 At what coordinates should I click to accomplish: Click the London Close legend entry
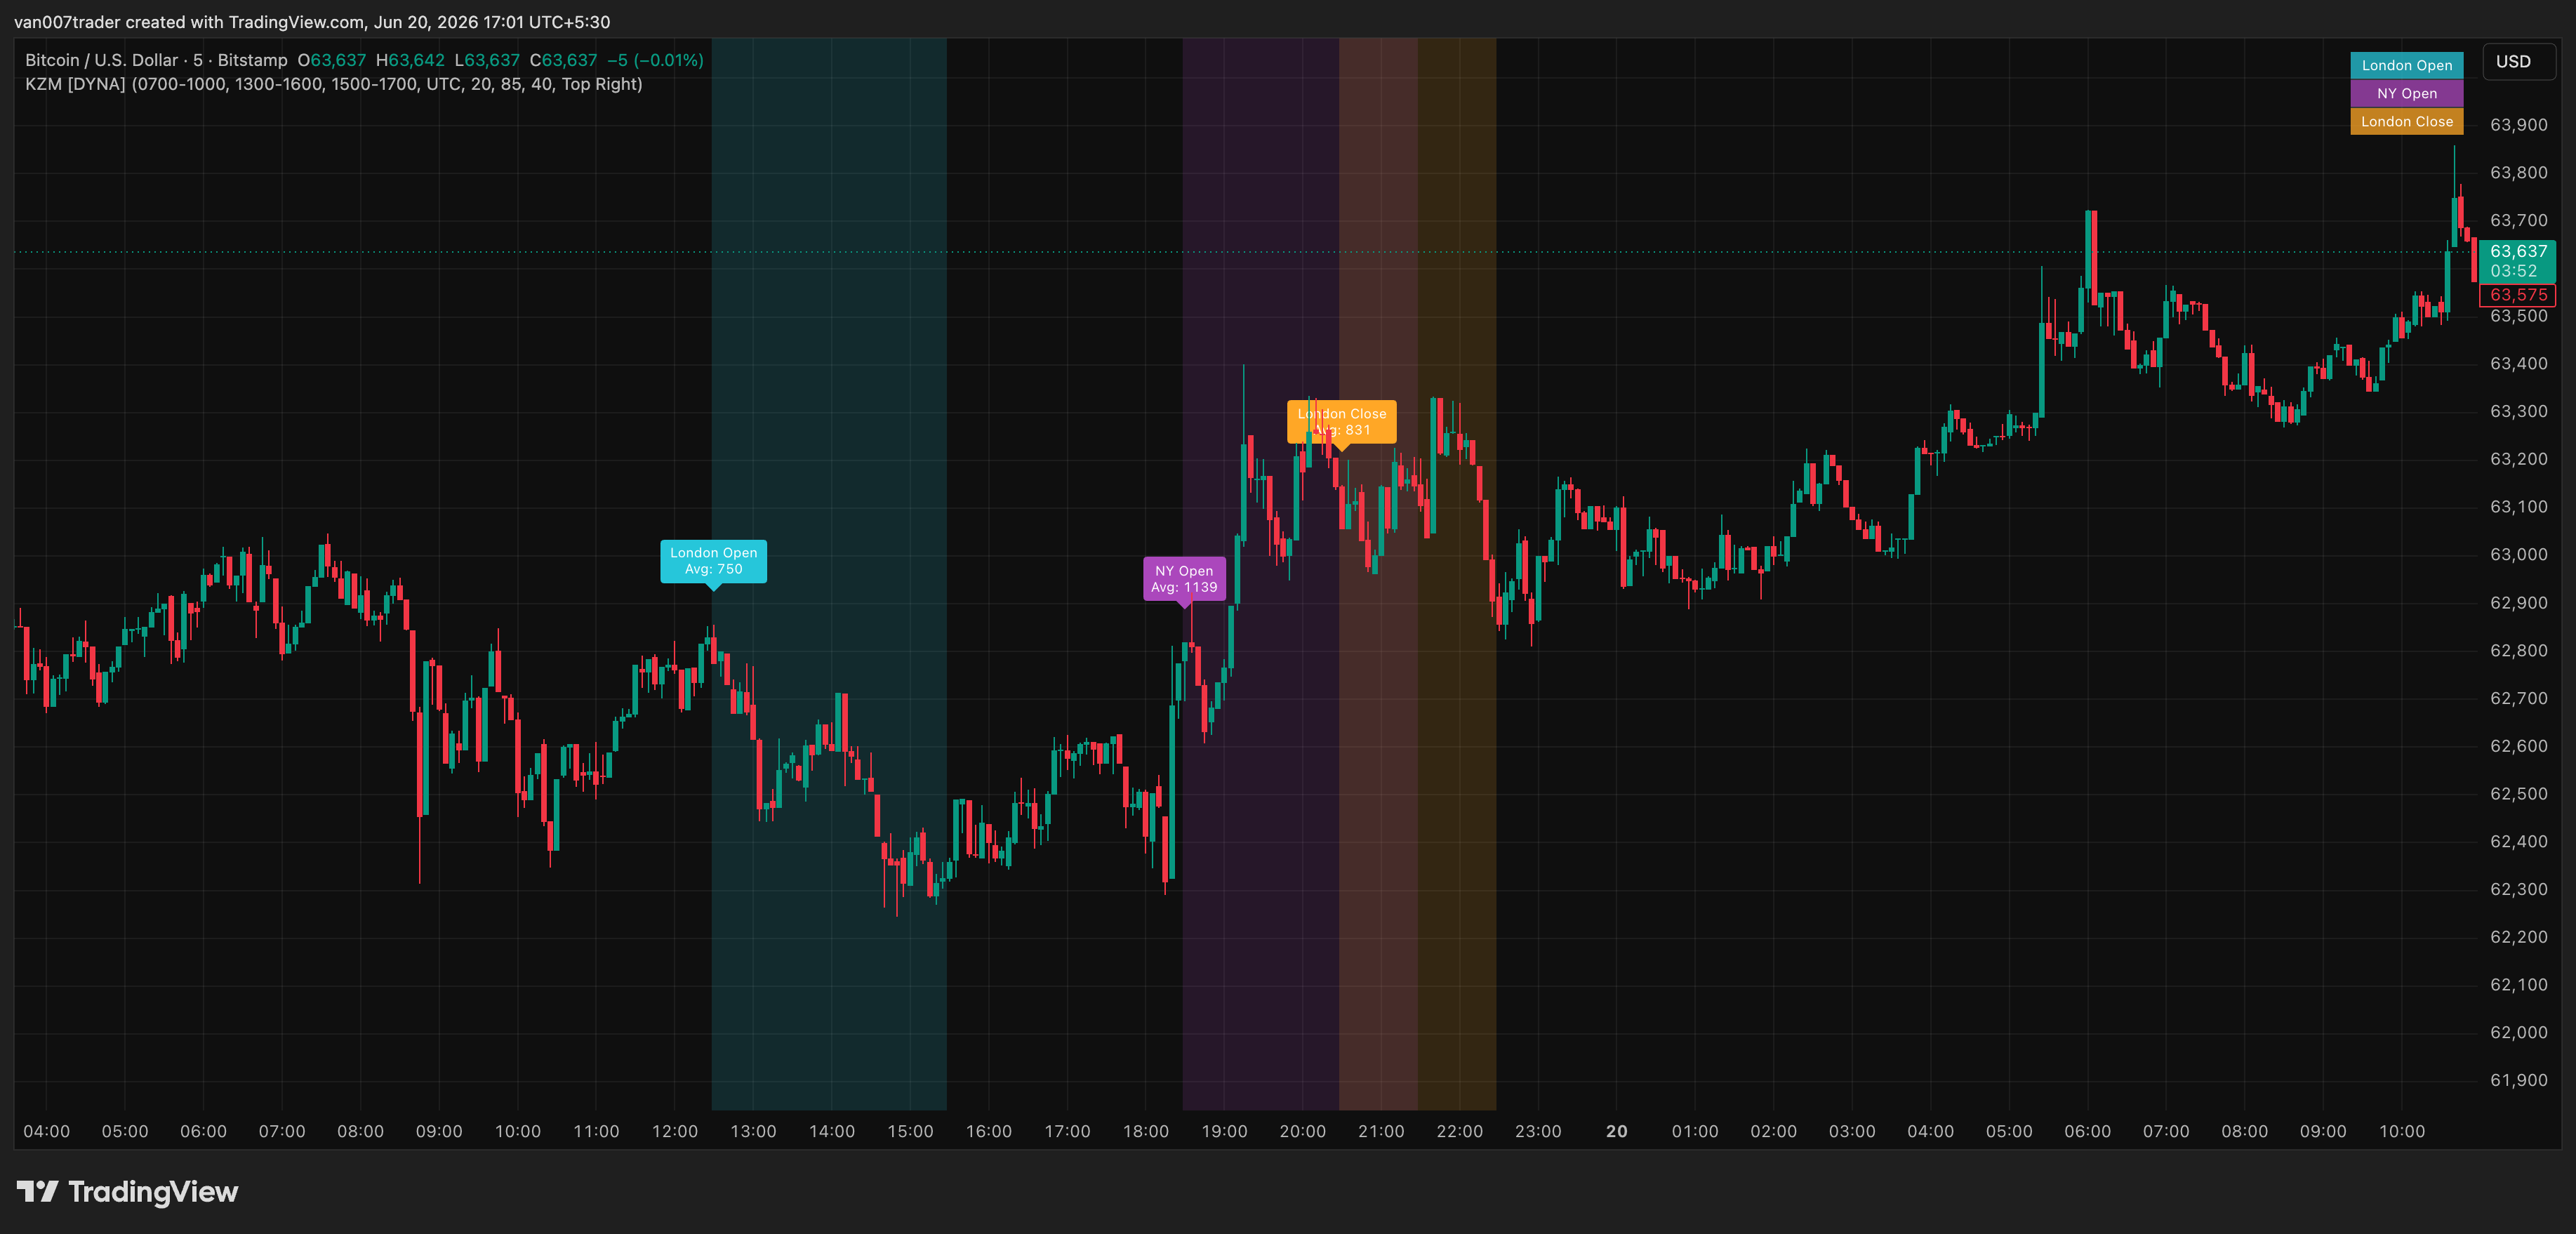tap(2406, 121)
